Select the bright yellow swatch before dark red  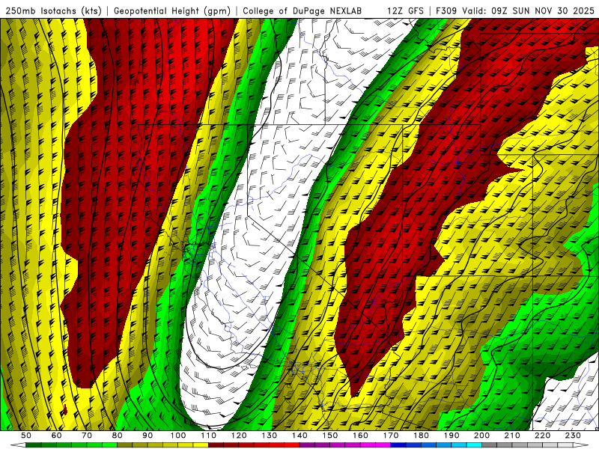[x=201, y=445]
